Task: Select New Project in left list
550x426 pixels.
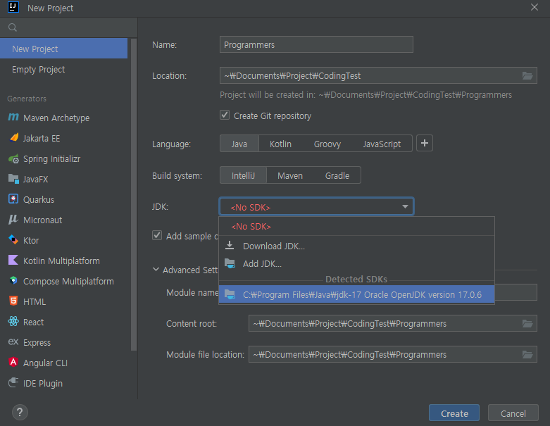Action: click(x=64, y=49)
